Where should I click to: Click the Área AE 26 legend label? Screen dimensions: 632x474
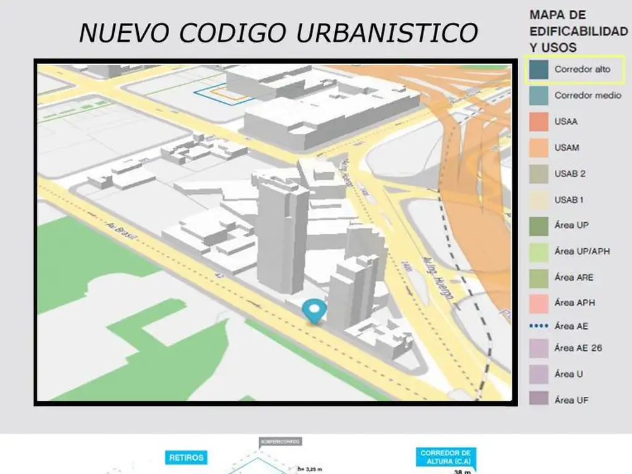point(578,348)
